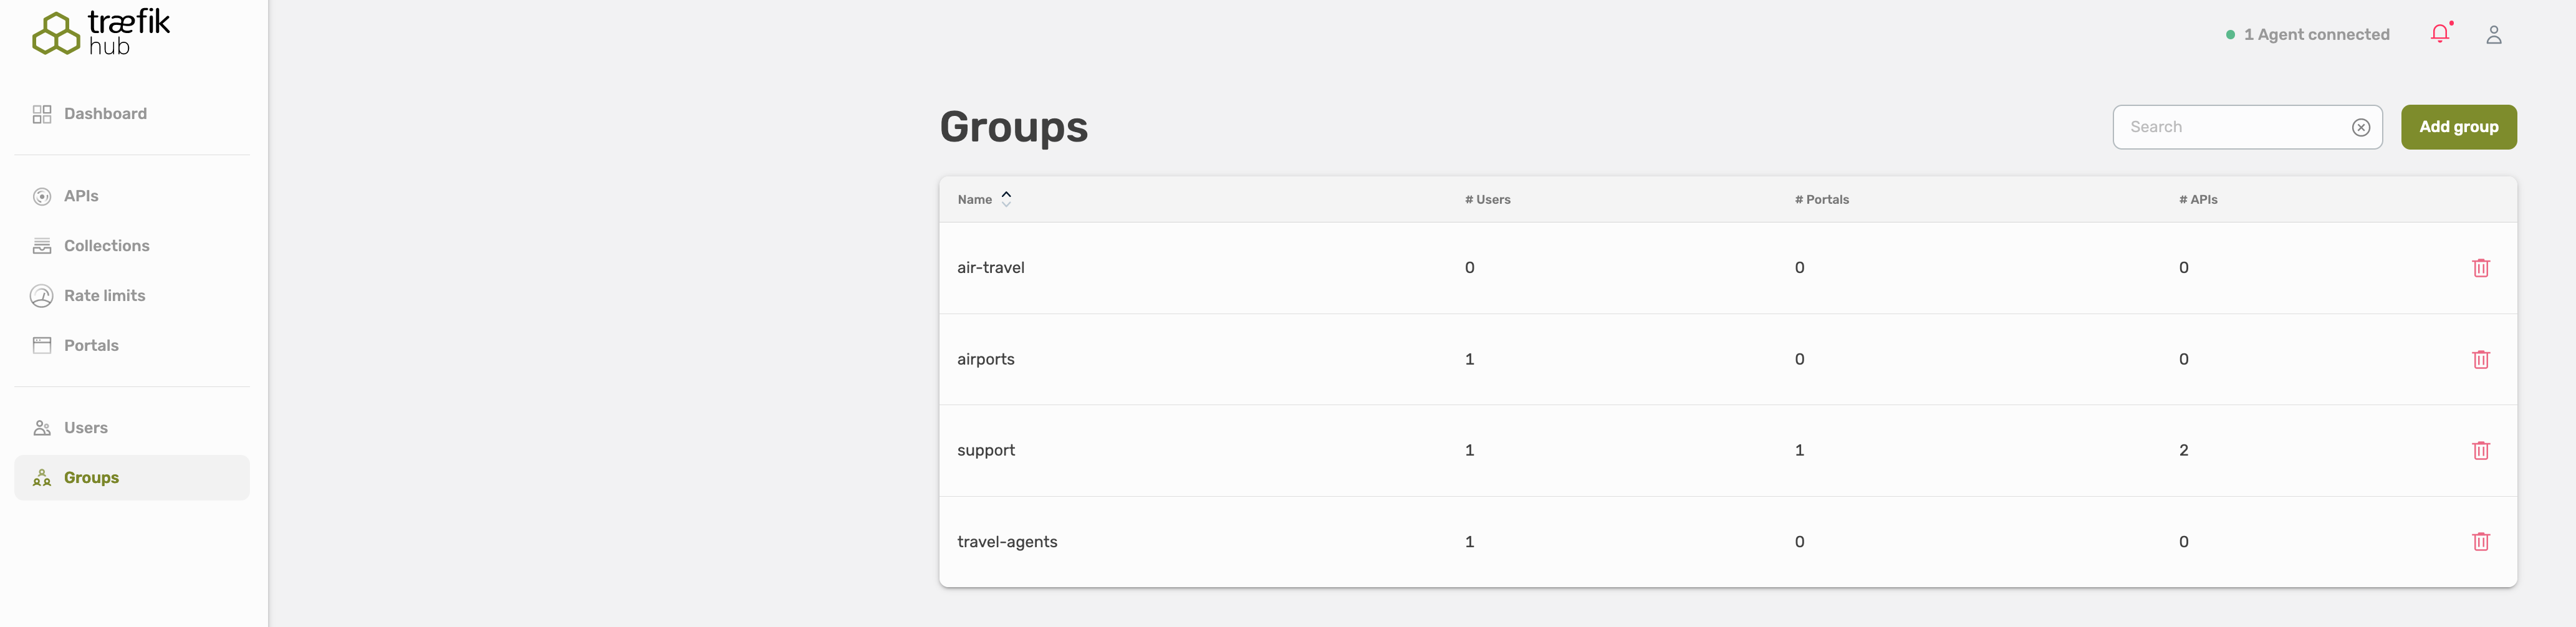2576x627 pixels.
Task: Delete the air-travel group
Action: pos(2481,267)
